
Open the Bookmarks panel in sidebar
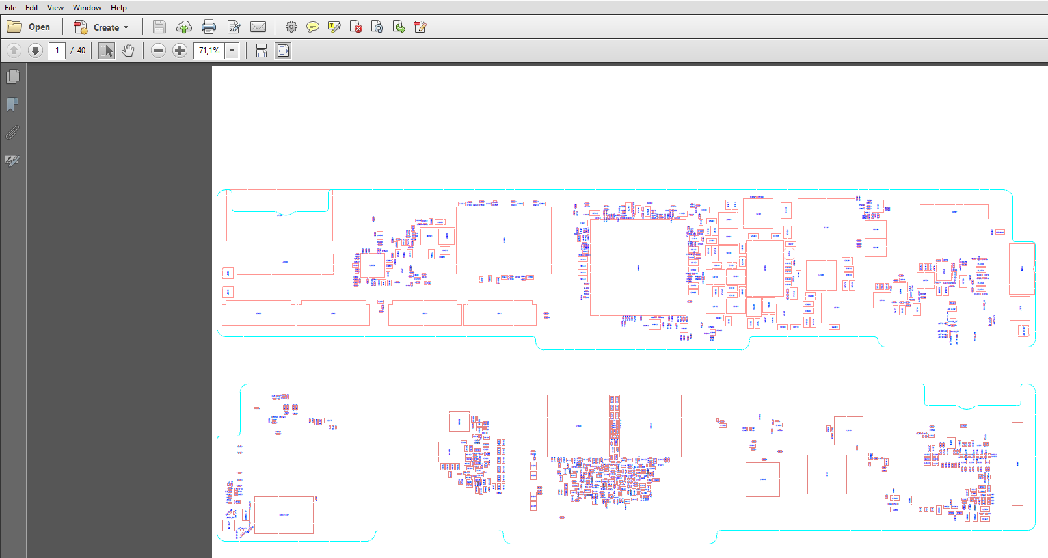[12, 104]
